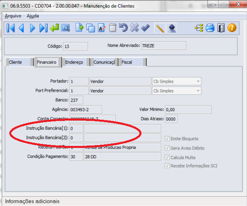
Task: Open the Ajuda menu
Action: 33,16
